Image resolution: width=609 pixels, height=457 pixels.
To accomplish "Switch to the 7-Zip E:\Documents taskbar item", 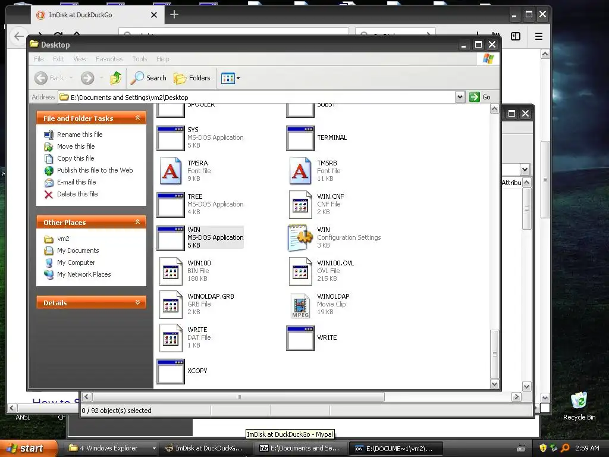I will [300, 449].
